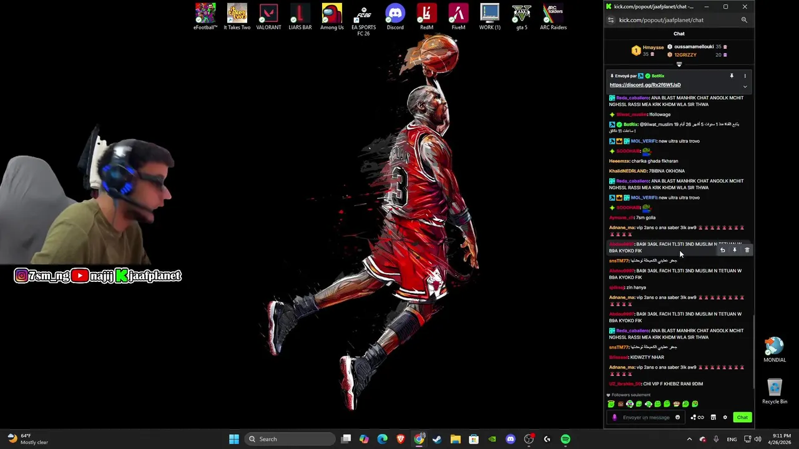799x449 pixels.
Task: Click the taskbar Search box
Action: [290, 439]
